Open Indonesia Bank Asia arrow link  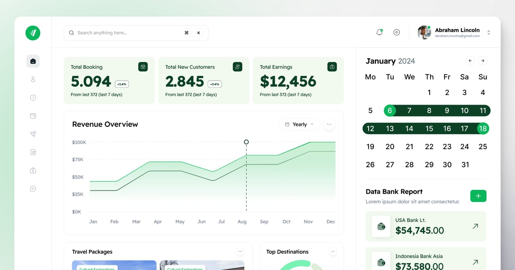(x=475, y=262)
